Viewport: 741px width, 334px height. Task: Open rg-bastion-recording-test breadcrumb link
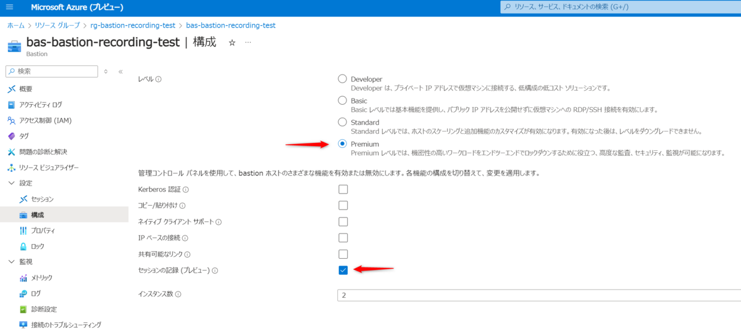[x=133, y=25]
